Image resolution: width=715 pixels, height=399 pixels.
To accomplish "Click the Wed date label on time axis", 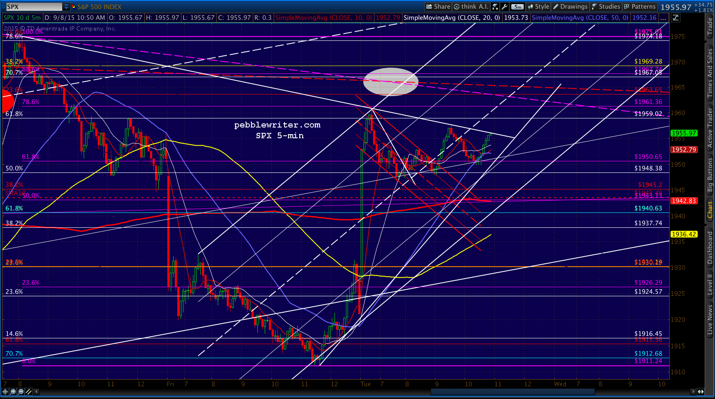I will coord(560,384).
